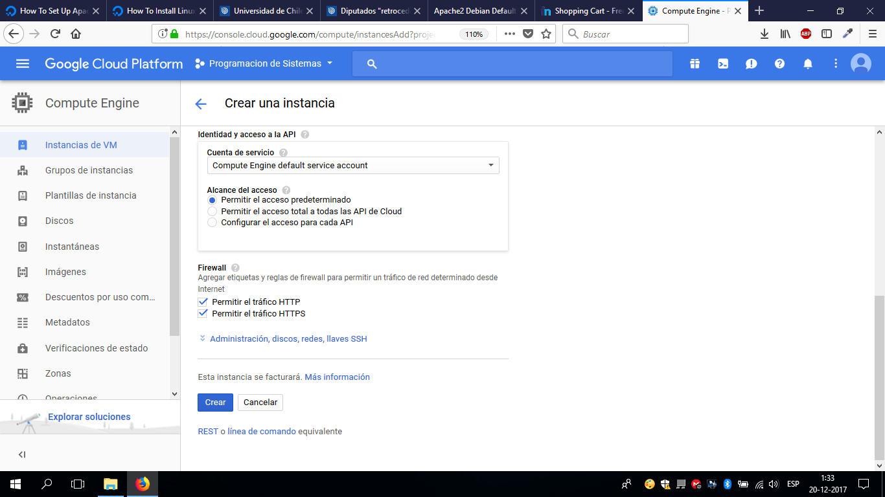Viewport: 885px width, 497px height.
Task: Click the Cancelar button
Action: 260,403
